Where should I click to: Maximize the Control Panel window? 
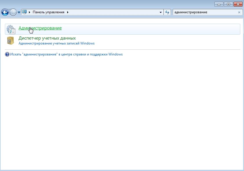pyautogui.click(x=228, y=4)
